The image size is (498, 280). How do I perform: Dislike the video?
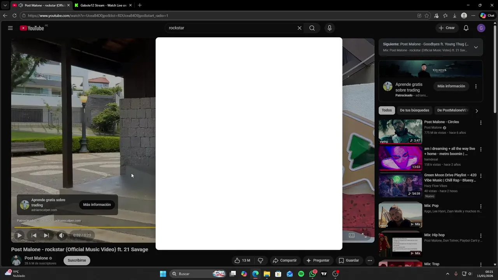coord(261,261)
